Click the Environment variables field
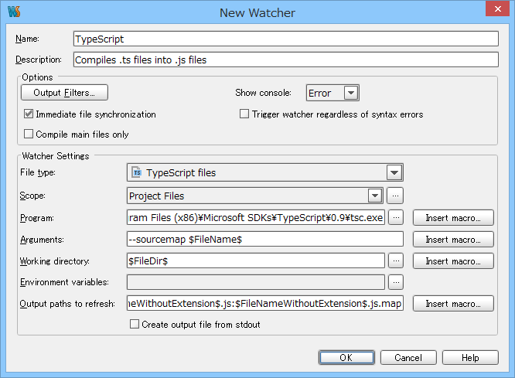 coord(255,282)
